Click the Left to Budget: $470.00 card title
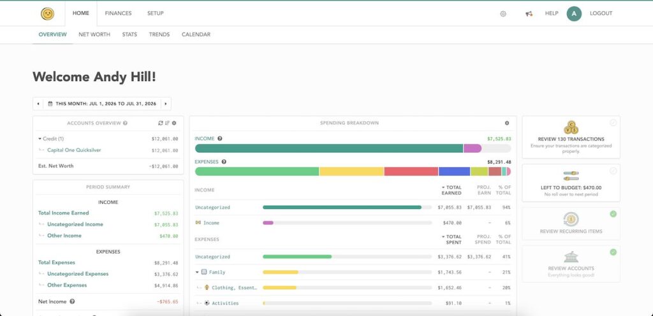Screen dimensions: 653x316 click(x=571, y=187)
